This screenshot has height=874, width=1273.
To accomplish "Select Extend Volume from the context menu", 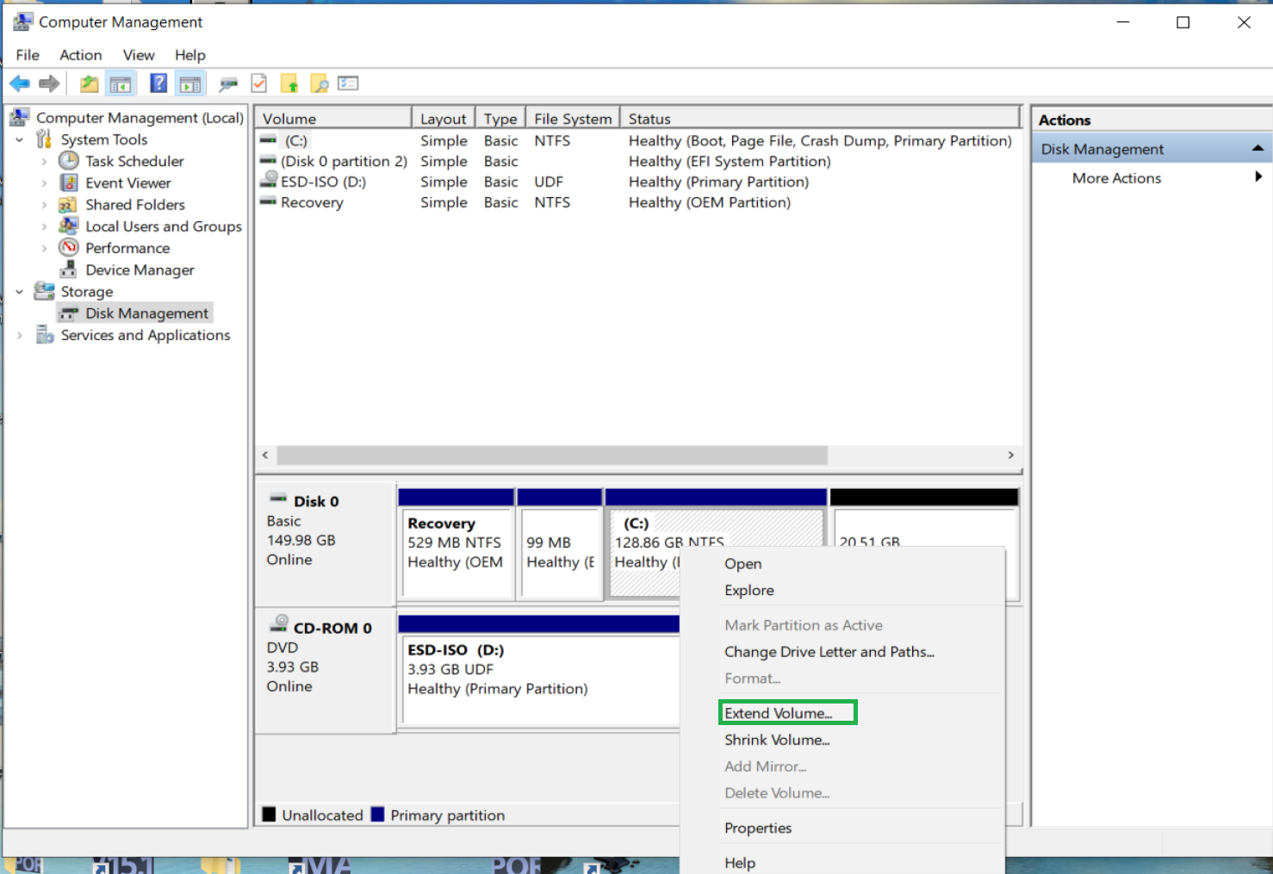I will (778, 713).
